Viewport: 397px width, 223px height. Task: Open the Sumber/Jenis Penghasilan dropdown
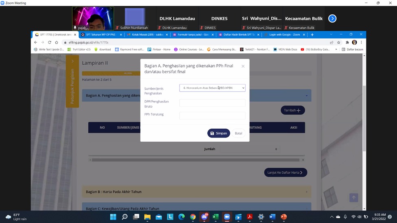coord(212,88)
